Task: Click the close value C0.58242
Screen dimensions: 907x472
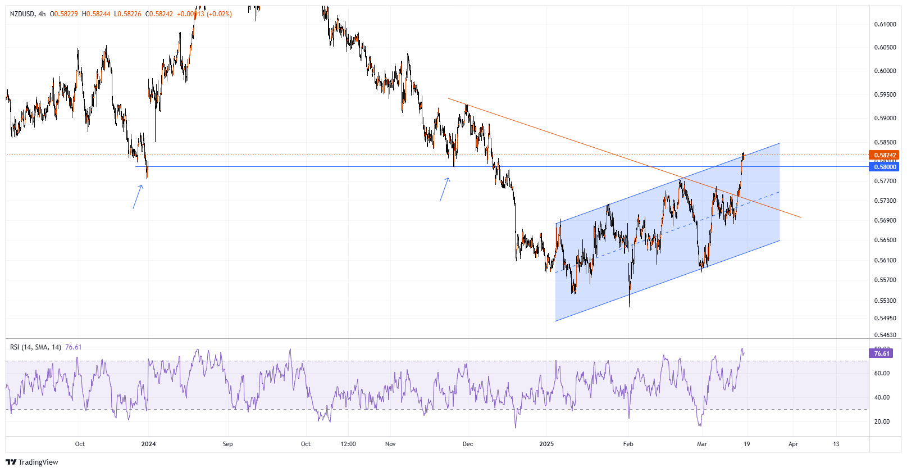Action: click(x=159, y=14)
